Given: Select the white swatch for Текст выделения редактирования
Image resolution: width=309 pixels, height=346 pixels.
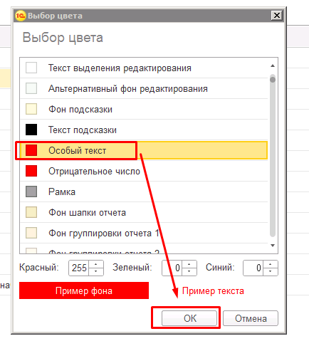Looking at the screenshot, I should [x=31, y=68].
